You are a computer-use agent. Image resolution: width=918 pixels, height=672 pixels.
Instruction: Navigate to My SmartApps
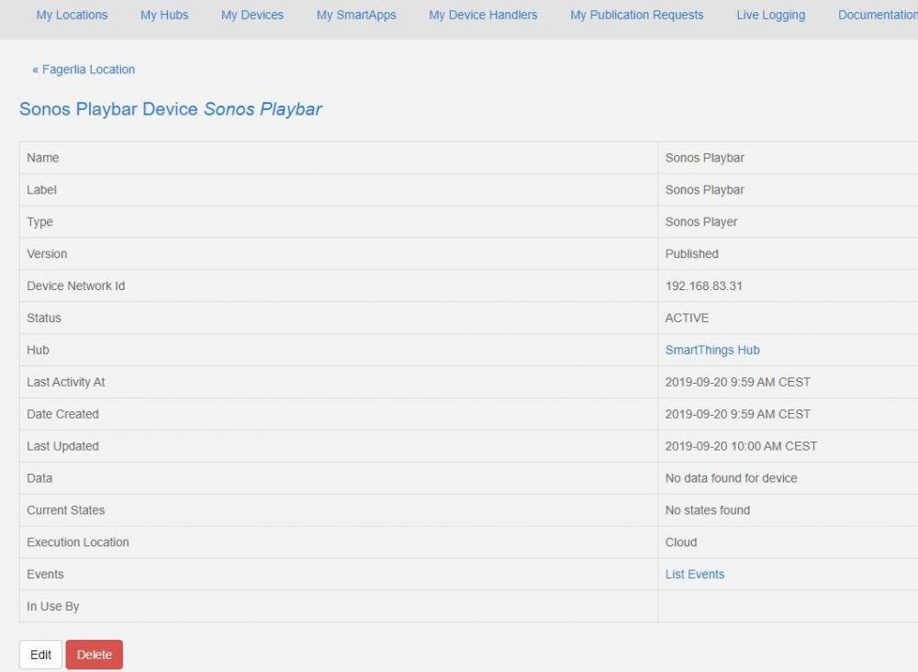(356, 15)
